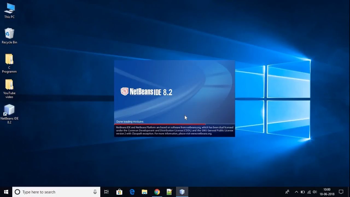Click the Done loading modules status text

coord(130,121)
